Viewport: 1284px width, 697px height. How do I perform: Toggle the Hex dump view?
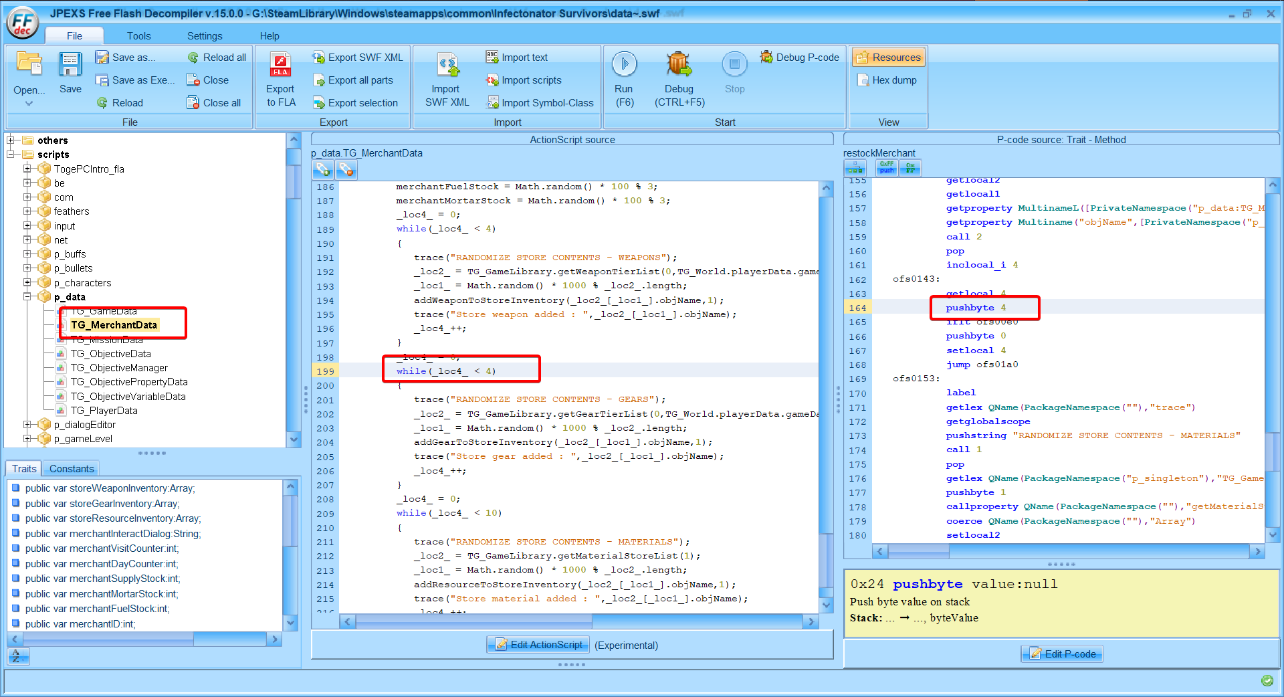(x=887, y=80)
